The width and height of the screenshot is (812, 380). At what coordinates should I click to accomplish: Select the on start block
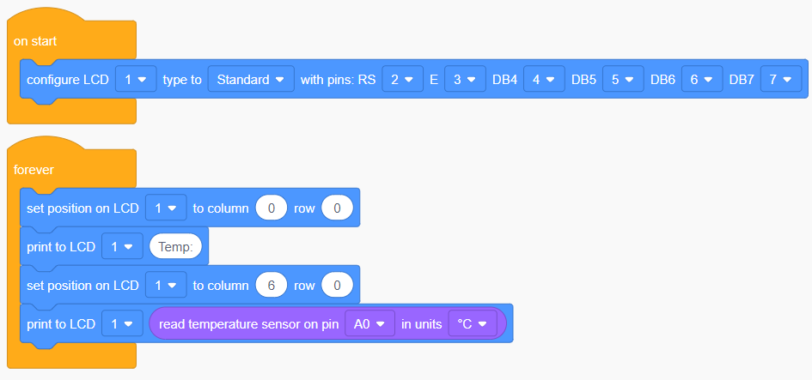[x=35, y=41]
